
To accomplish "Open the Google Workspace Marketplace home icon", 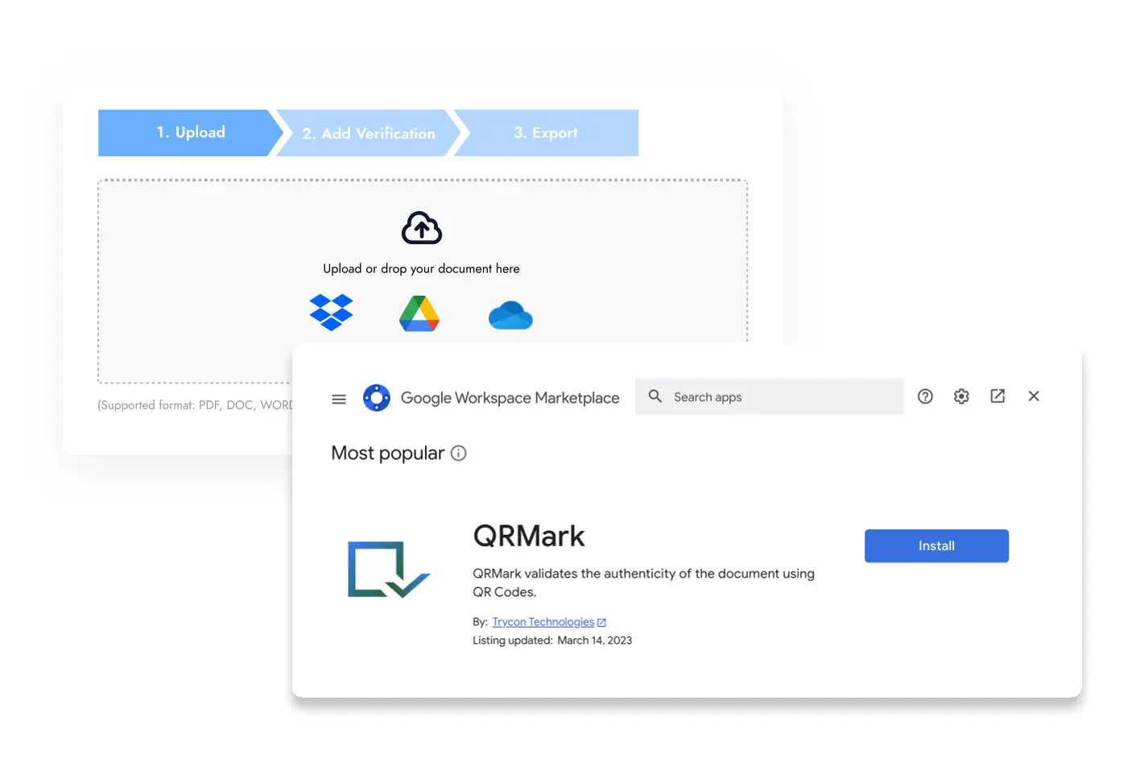I will click(376, 397).
